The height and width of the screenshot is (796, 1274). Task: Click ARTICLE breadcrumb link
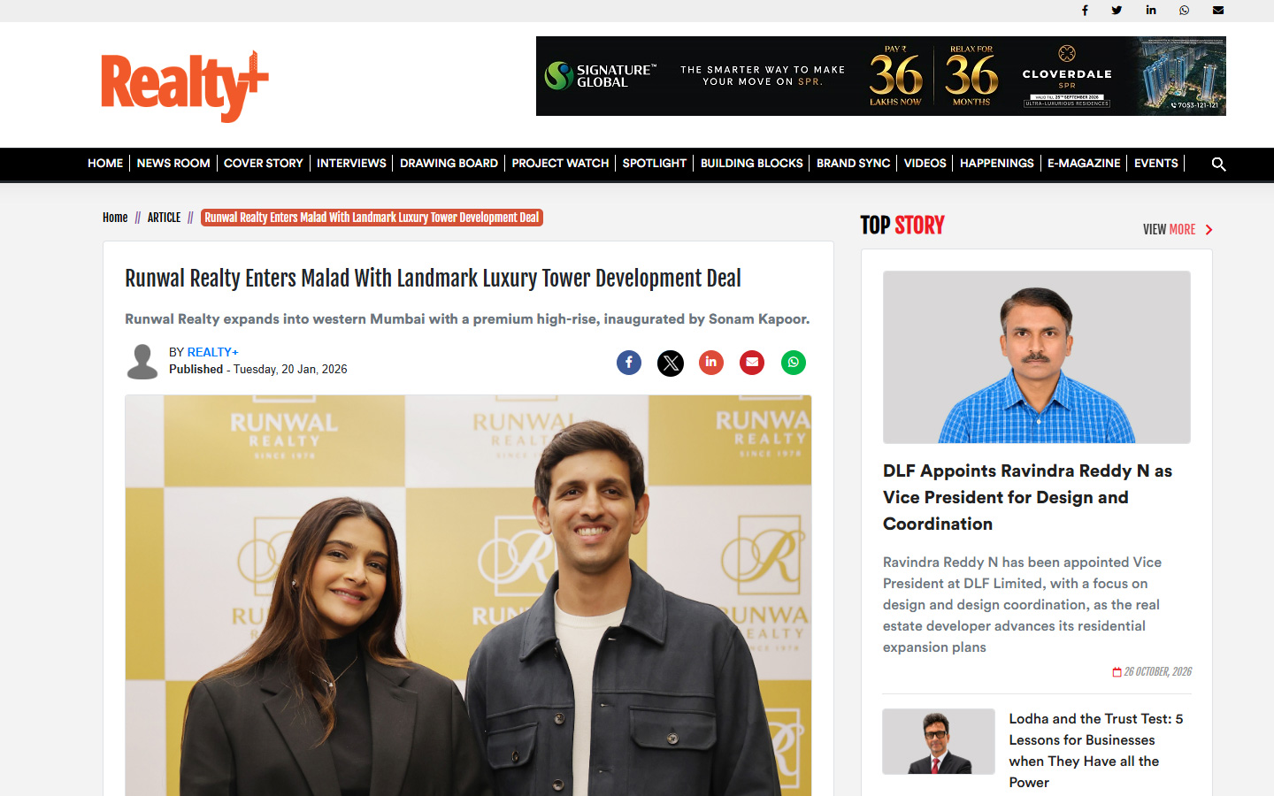click(164, 218)
